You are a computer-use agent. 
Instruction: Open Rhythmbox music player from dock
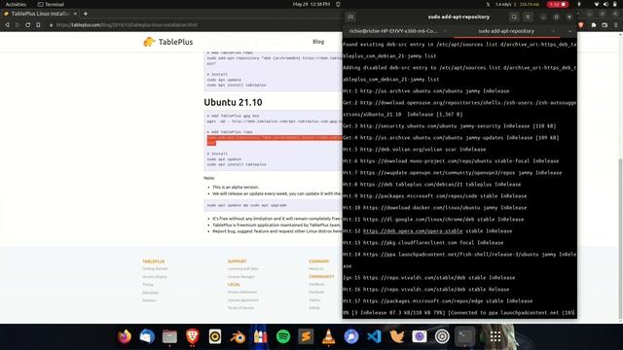coord(215,336)
